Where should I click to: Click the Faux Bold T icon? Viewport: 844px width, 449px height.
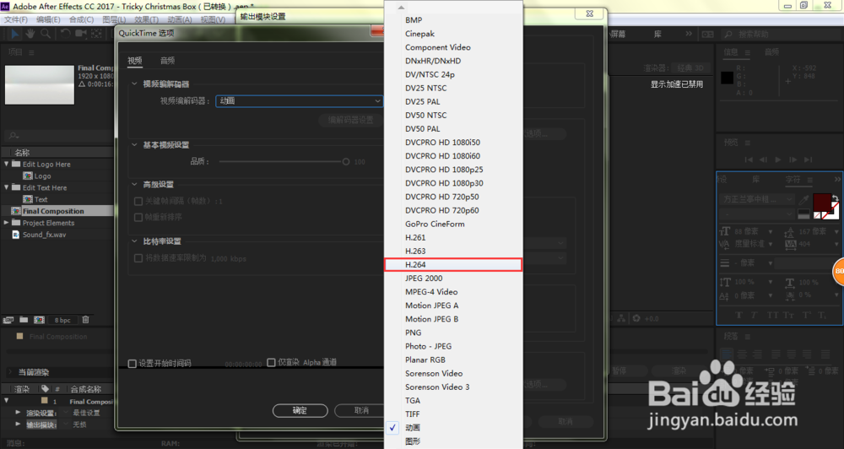738,315
